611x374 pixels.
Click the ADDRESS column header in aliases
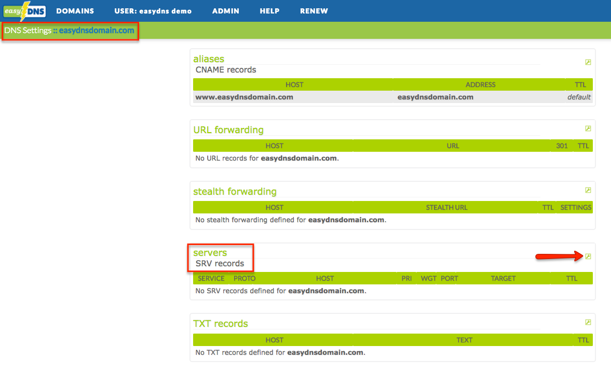click(x=481, y=85)
